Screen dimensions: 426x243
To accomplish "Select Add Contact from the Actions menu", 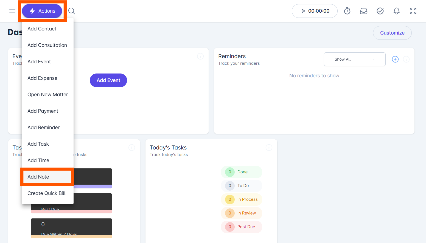I will 48,29.
